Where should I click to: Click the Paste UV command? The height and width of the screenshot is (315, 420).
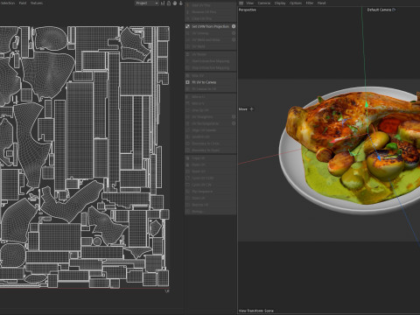pos(199,164)
